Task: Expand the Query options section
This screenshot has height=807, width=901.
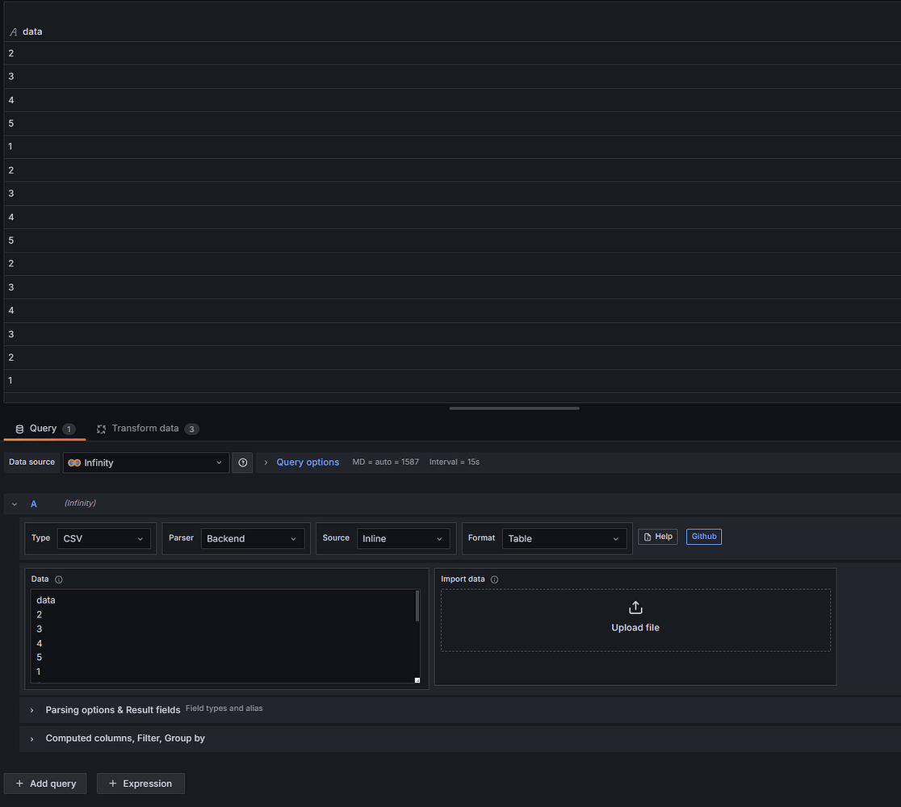Action: 308,462
